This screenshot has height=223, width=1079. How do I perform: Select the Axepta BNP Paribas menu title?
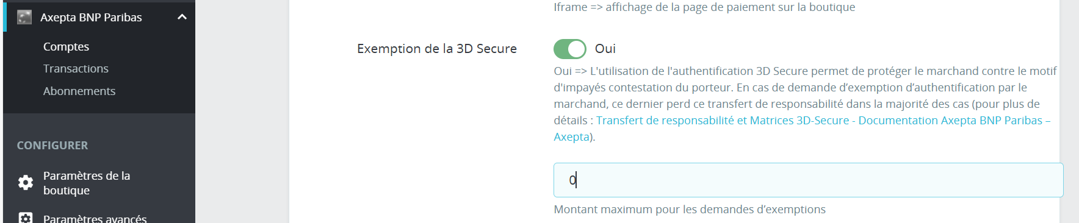coord(91,17)
